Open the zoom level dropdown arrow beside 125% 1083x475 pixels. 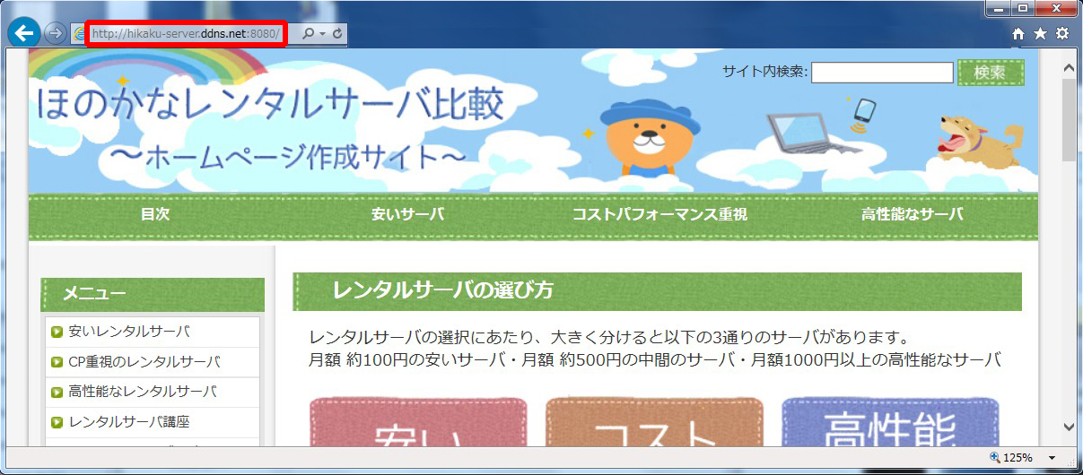[1052, 458]
